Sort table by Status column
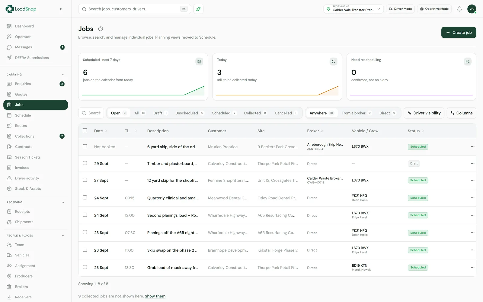This screenshot has width=483, height=302. (x=416, y=131)
